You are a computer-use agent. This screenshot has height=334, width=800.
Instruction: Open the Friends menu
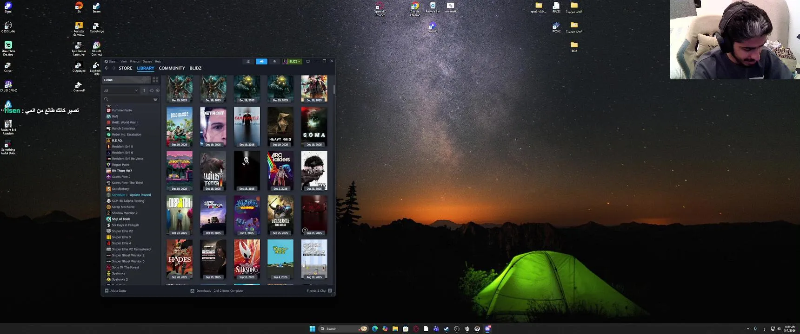135,61
